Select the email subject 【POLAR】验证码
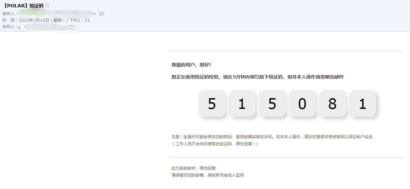The height and width of the screenshot is (189, 410). tap(23, 6)
